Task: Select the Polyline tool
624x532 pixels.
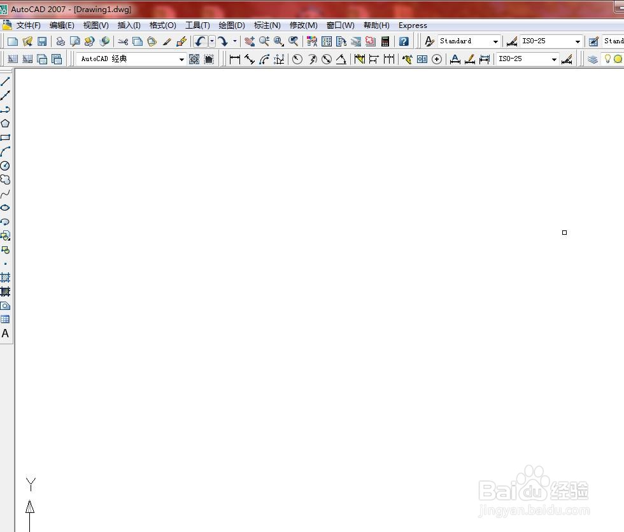Action: tap(5, 109)
